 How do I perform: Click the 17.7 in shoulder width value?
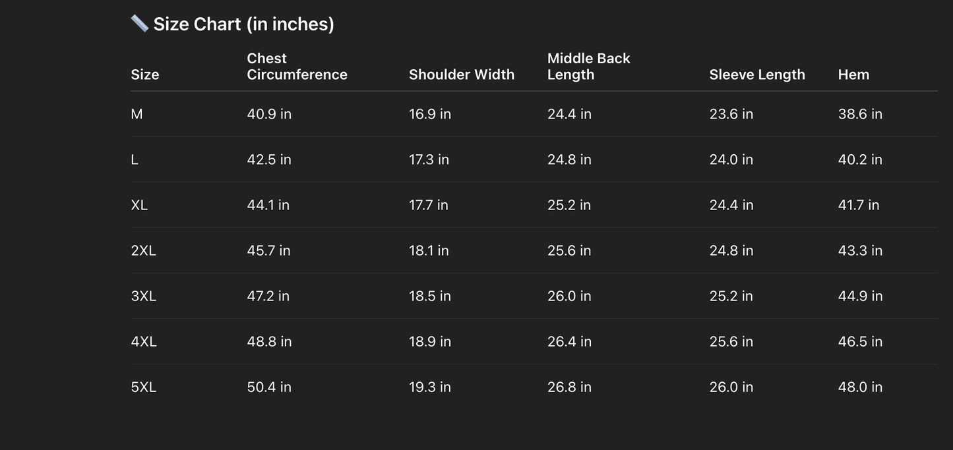click(x=429, y=205)
